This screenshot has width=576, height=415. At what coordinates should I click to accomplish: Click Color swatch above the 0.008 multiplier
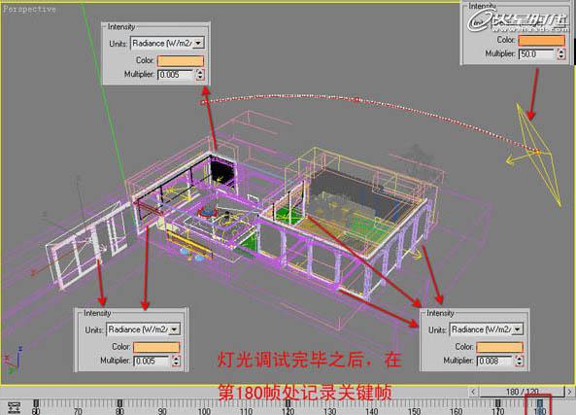[x=499, y=347]
